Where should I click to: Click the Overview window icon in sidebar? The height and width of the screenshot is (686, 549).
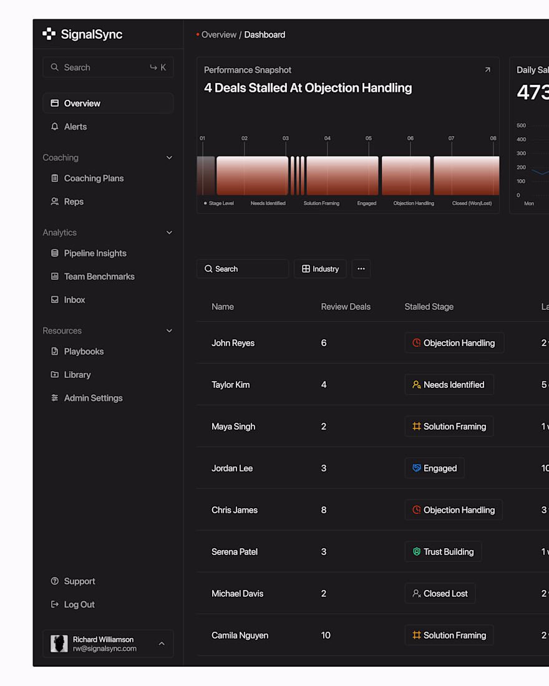pos(55,104)
